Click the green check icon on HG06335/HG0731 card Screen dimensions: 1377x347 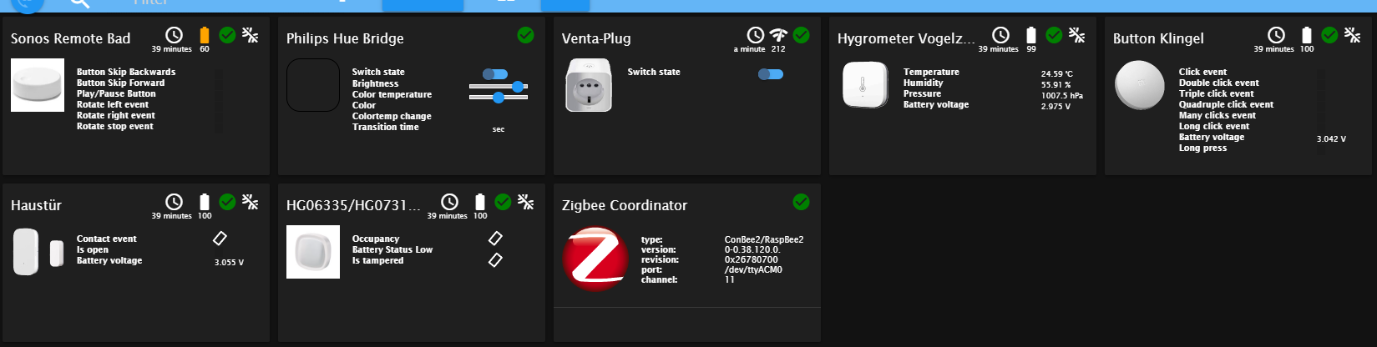tap(503, 202)
